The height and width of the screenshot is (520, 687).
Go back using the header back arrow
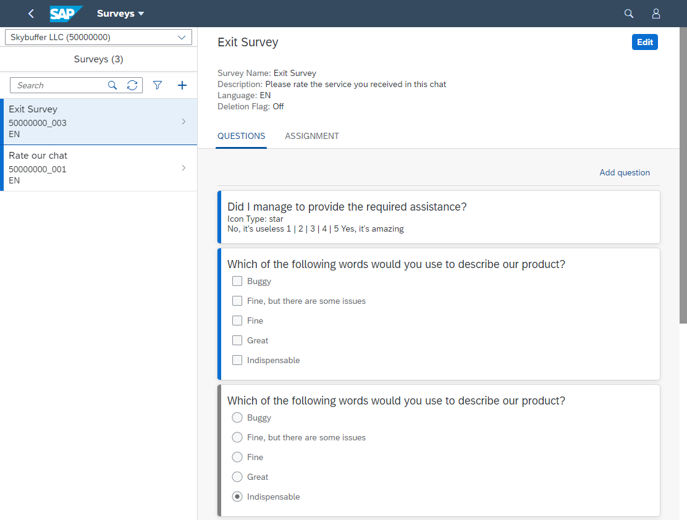pyautogui.click(x=31, y=14)
